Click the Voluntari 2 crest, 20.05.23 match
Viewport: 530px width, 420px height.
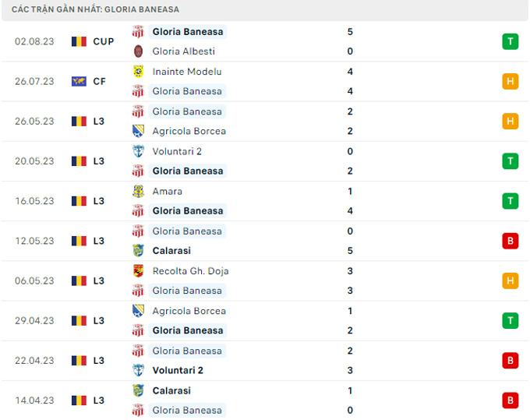(x=139, y=151)
